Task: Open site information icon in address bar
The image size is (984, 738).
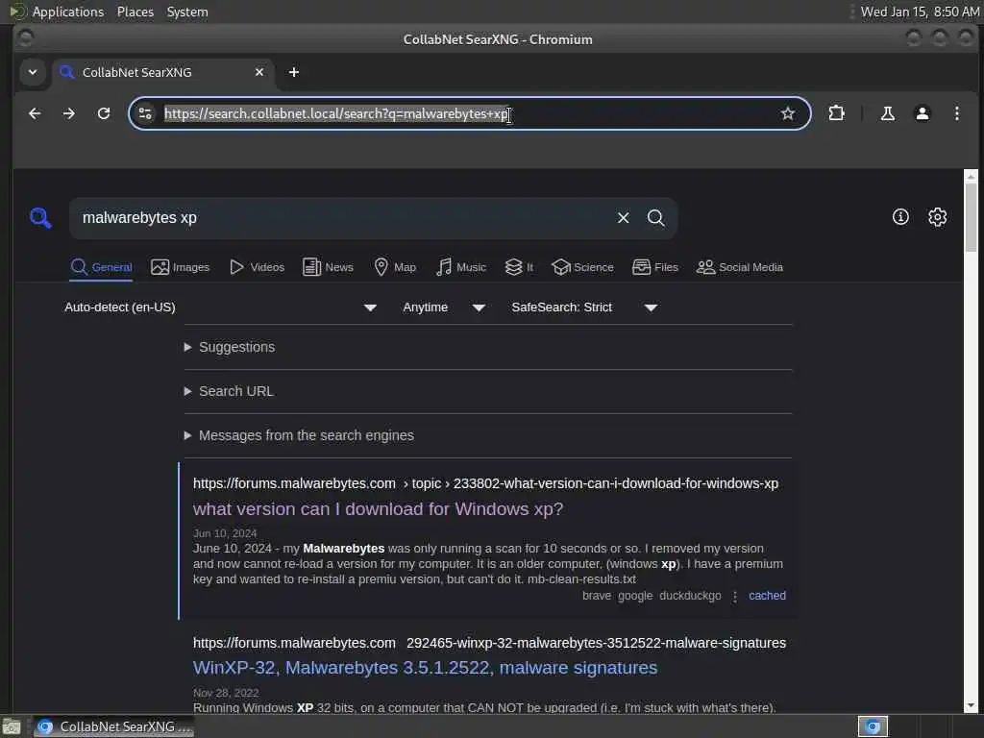Action: click(x=146, y=113)
